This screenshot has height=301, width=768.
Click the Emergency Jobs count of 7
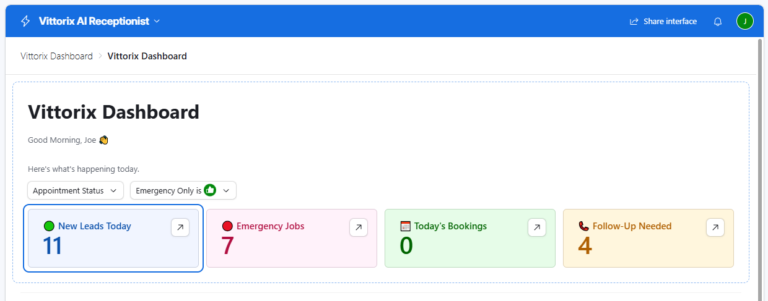pyautogui.click(x=228, y=246)
